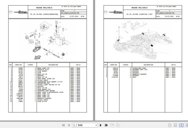
Task: Click 'HALOGEN LAMP 110V' designation
Action: pos(140,69)
